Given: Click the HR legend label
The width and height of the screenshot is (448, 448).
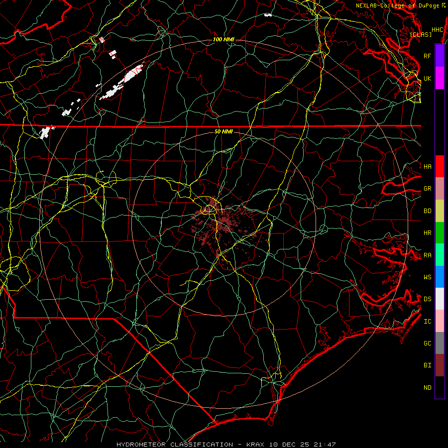Looking at the screenshot, I should [427, 233].
